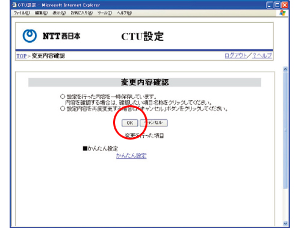Open the 表示 menu
The height and width of the screenshot is (228, 301).
pyautogui.click(x=59, y=13)
